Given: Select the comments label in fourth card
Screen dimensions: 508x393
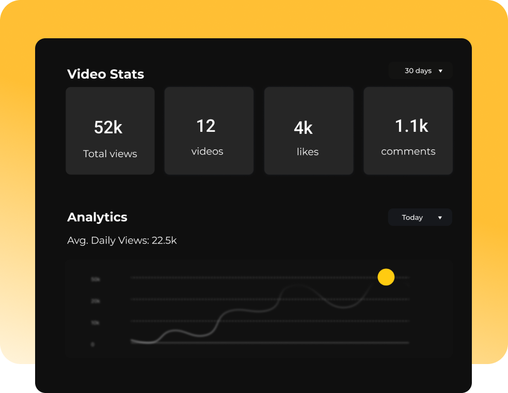Looking at the screenshot, I should pyautogui.click(x=408, y=152).
